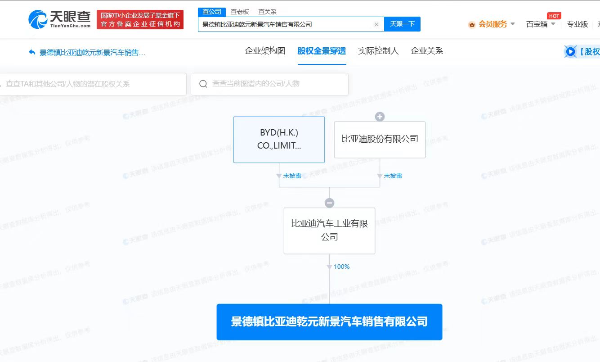Focus the 查查TA和其他公司 relation search field
The height and width of the screenshot is (362, 600).
point(93,84)
